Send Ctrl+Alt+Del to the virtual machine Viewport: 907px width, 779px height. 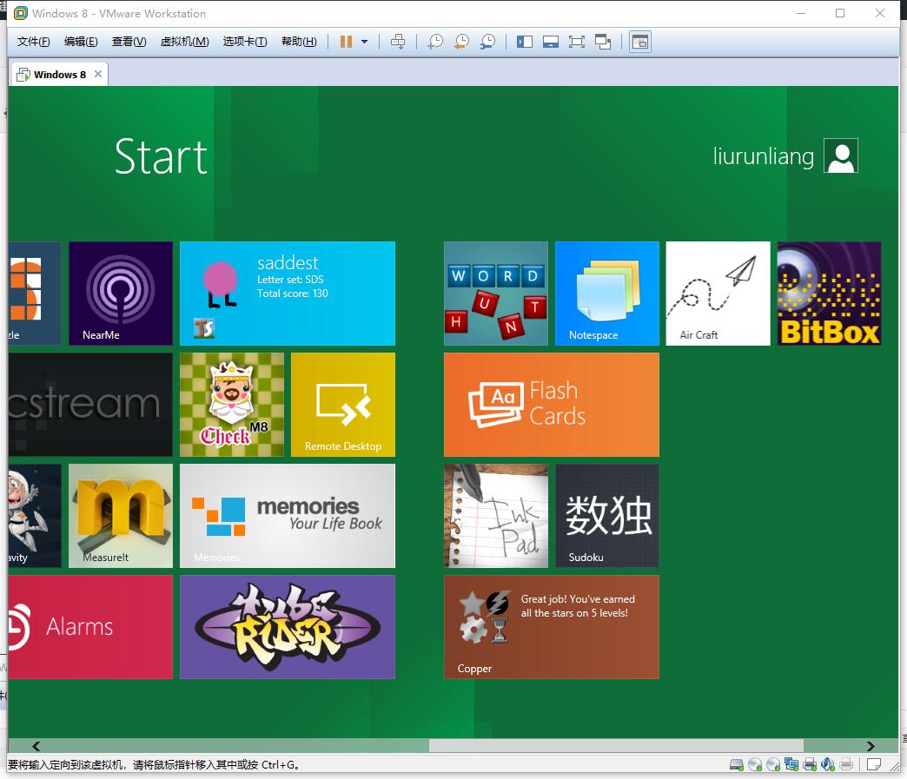click(x=398, y=42)
